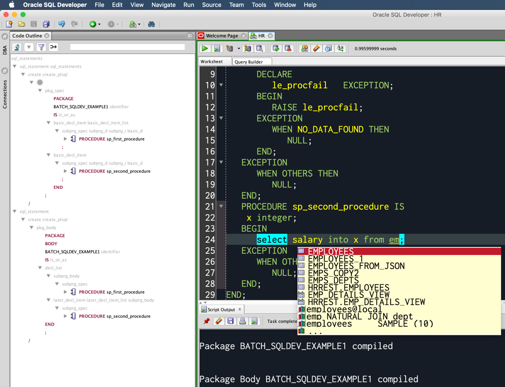Collapse code fold at line 10
505x387 pixels.
221,85
